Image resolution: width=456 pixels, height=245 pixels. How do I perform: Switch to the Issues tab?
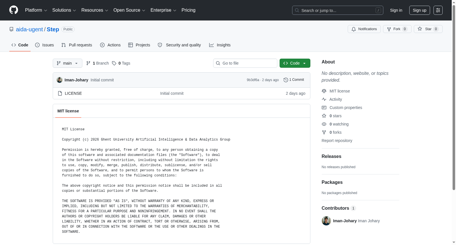(x=44, y=45)
